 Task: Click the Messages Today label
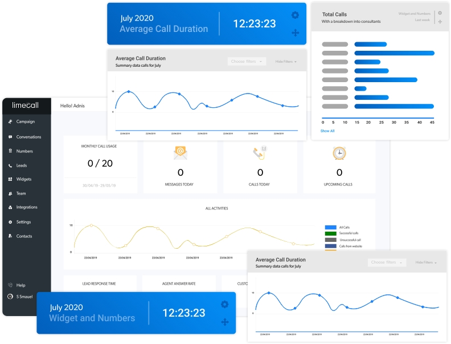tap(179, 184)
